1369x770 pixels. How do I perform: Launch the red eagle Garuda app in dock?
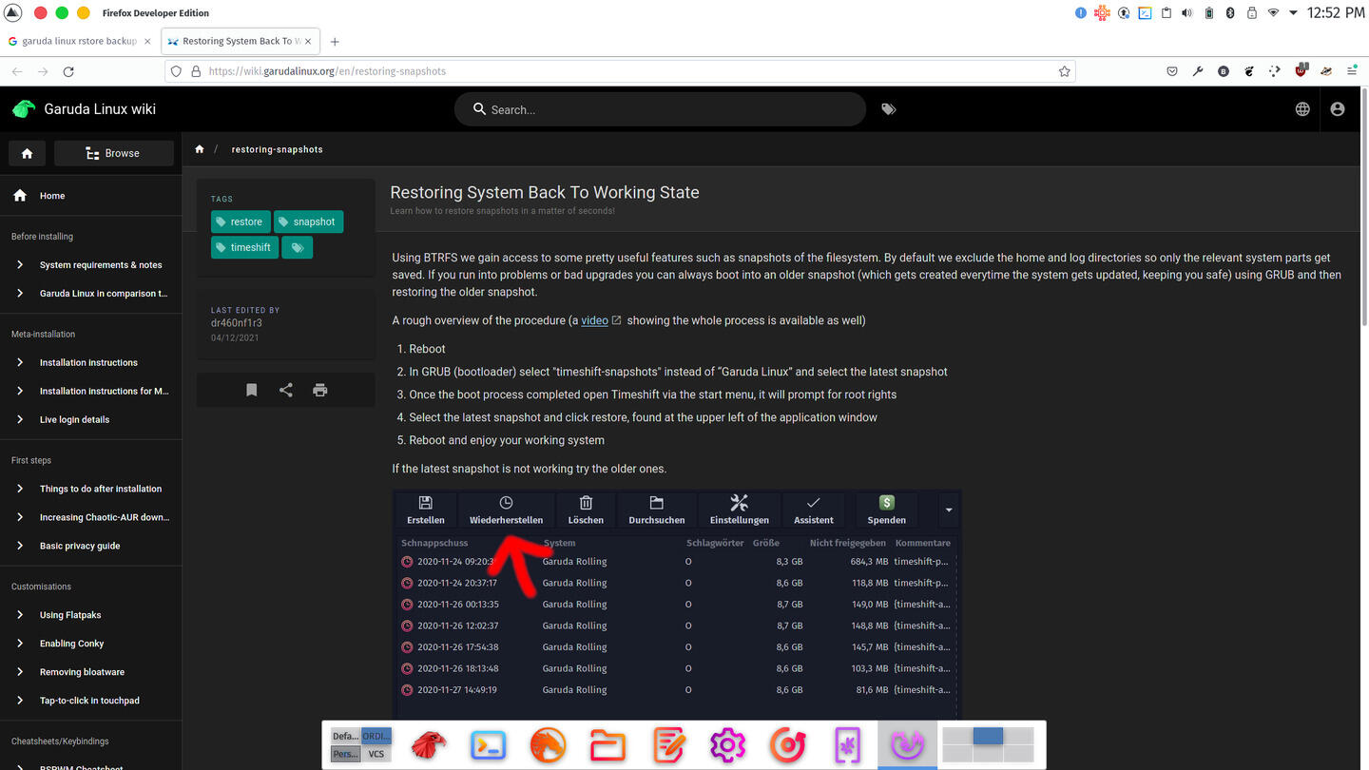point(428,745)
